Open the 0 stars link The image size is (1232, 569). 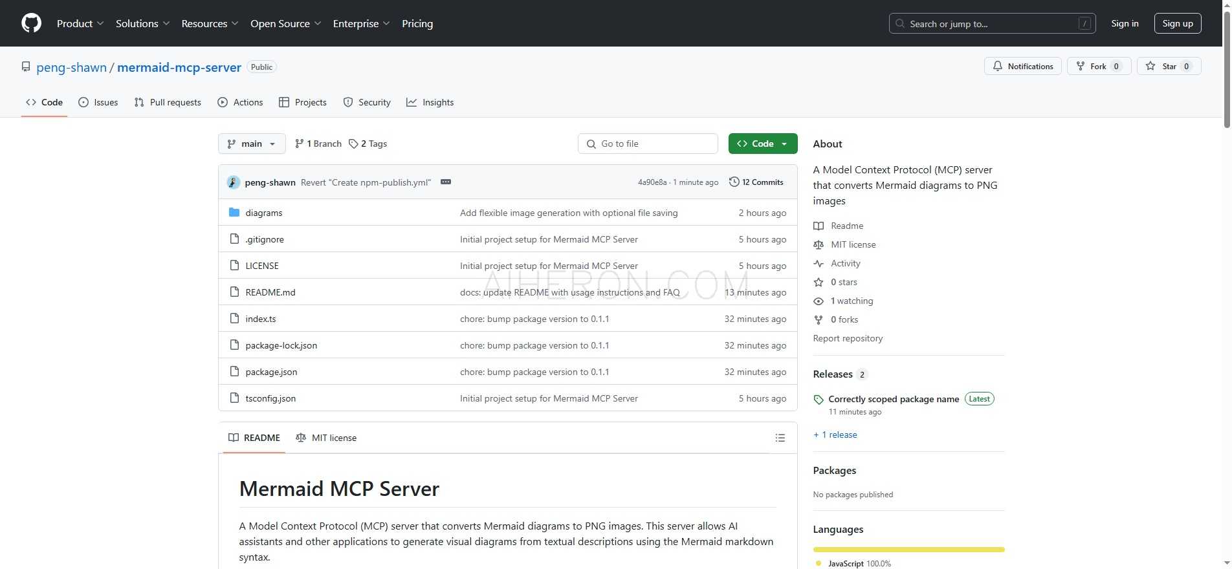pos(835,282)
